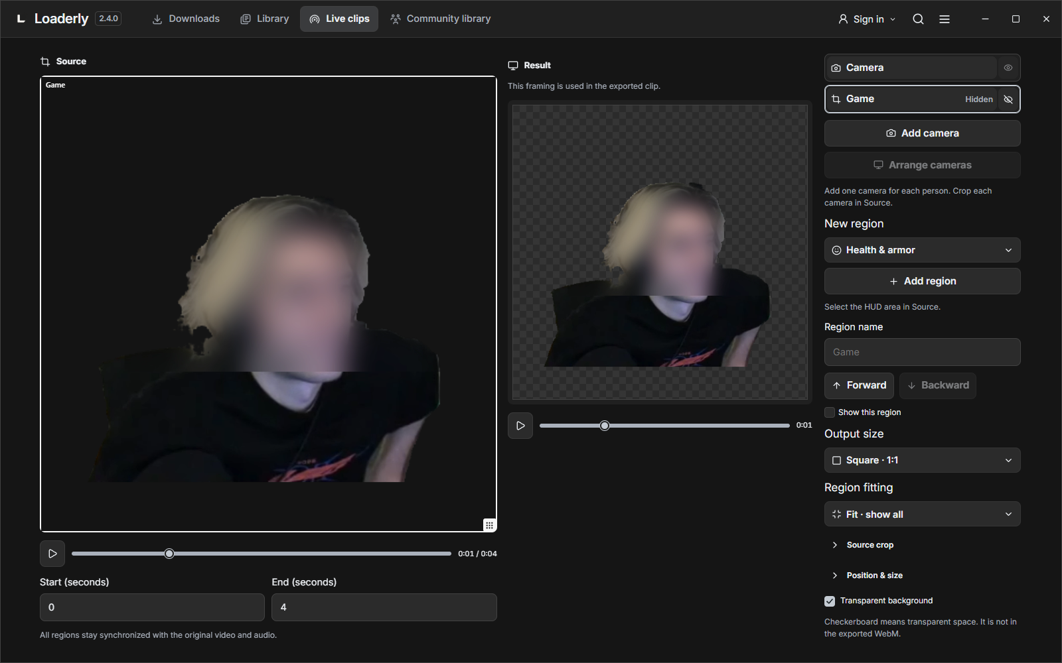The width and height of the screenshot is (1062, 663).
Task: Click the Source crop icon heading
Action: click(x=45, y=62)
